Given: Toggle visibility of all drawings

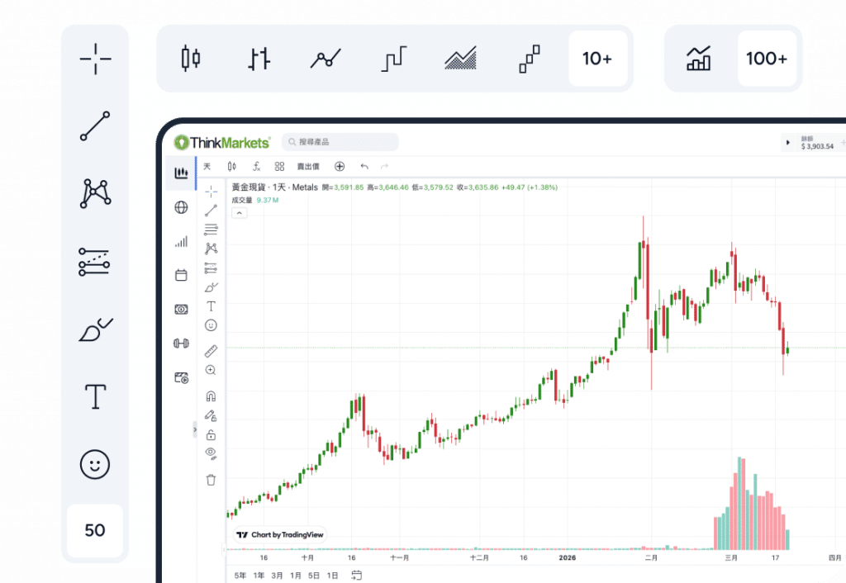Looking at the screenshot, I should point(211,453).
